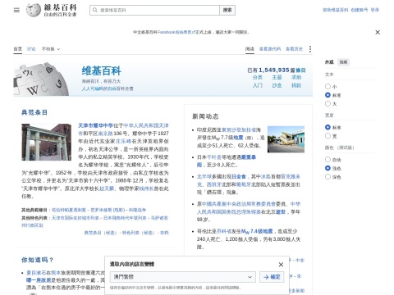Open the 捐款 donation link

click(x=296, y=85)
